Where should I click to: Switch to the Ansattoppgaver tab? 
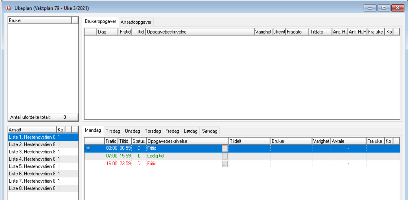point(136,22)
